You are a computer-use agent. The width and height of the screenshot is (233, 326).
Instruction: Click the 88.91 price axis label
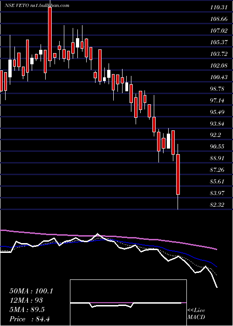click(x=218, y=158)
